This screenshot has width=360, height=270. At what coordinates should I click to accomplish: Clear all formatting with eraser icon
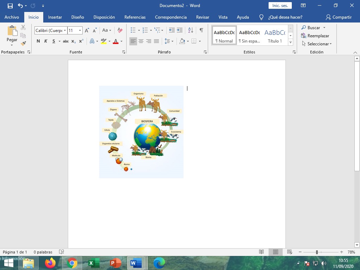(120, 31)
